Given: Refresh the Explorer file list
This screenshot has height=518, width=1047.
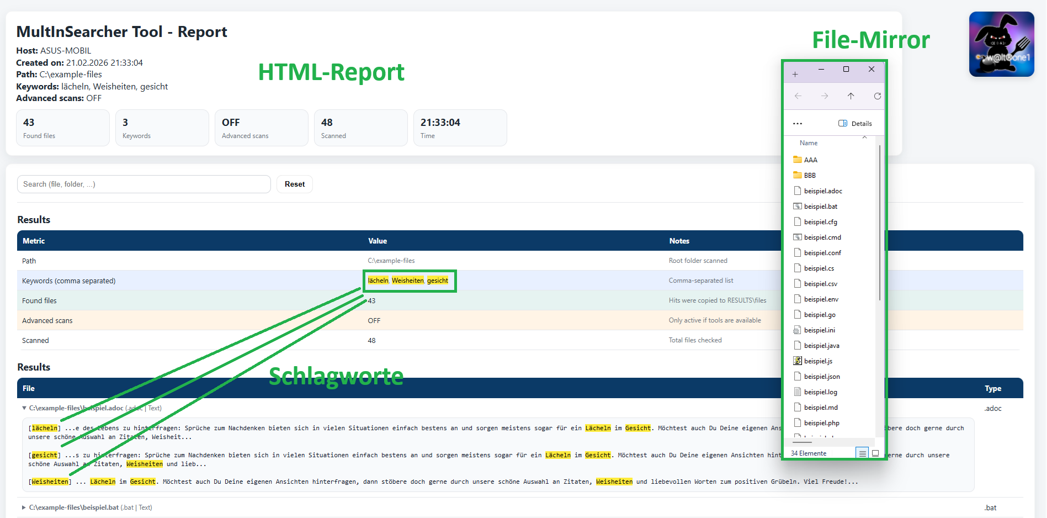Looking at the screenshot, I should [877, 96].
